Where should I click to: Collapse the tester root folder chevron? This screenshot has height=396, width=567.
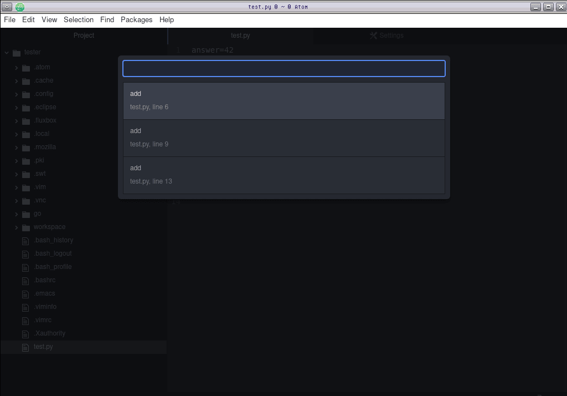tap(7, 53)
